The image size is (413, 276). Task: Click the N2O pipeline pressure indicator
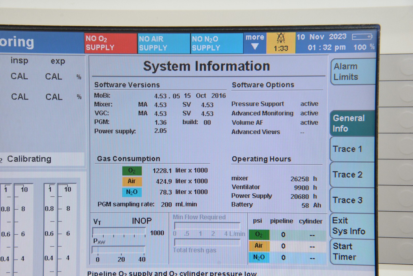pyautogui.click(x=259, y=257)
